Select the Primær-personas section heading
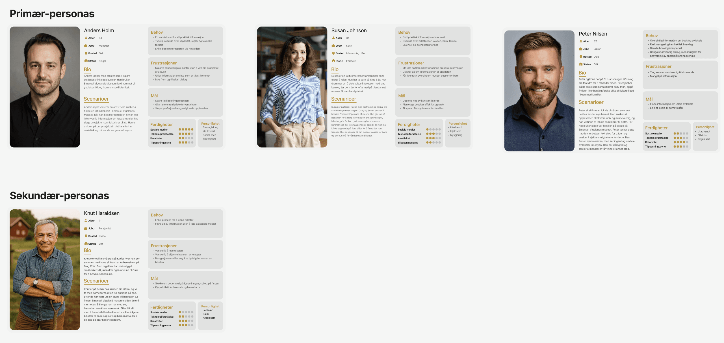Viewport: 724px width, 343px height. (x=52, y=13)
